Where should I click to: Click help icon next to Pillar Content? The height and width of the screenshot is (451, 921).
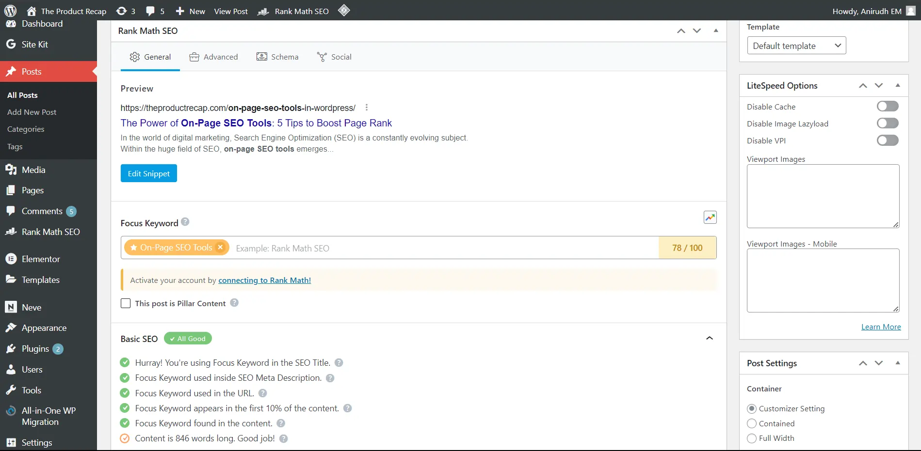pyautogui.click(x=234, y=303)
